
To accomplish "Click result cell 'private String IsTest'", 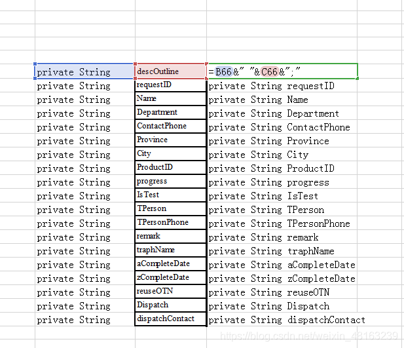I will [282, 196].
